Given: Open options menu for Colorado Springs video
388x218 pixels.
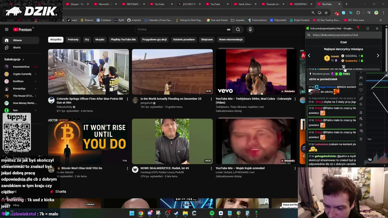Looking at the screenshot, I should coord(127,99).
